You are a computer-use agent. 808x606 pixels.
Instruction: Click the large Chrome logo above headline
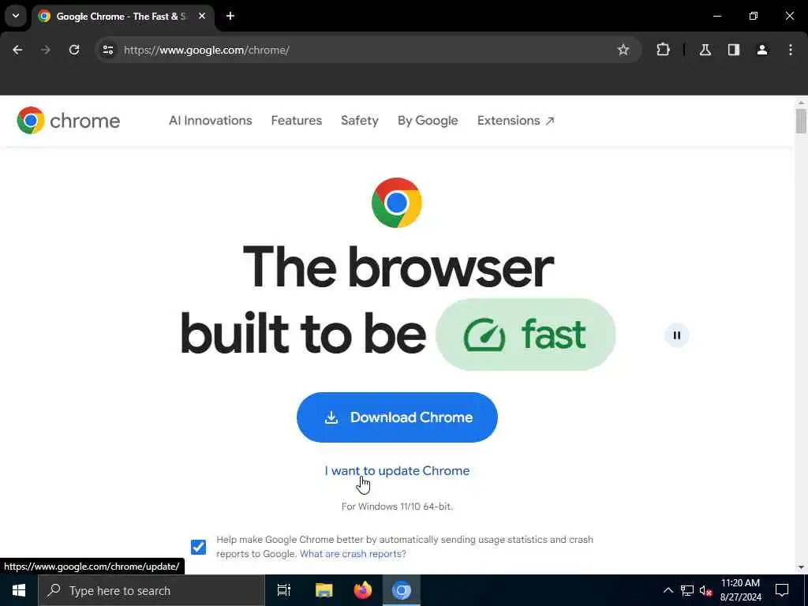point(397,203)
